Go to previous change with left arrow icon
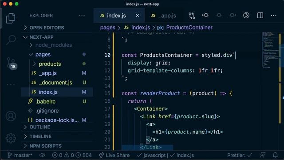 (205, 15)
